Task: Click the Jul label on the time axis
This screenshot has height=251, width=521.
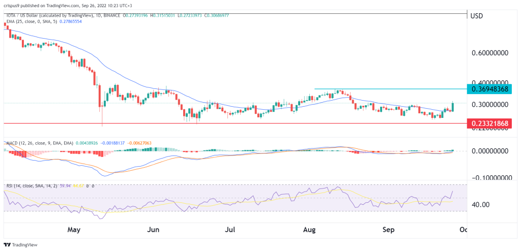Action: [x=231, y=230]
